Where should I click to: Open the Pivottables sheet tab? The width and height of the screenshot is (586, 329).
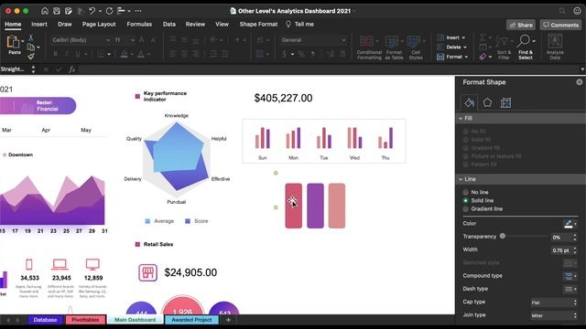(x=85, y=320)
